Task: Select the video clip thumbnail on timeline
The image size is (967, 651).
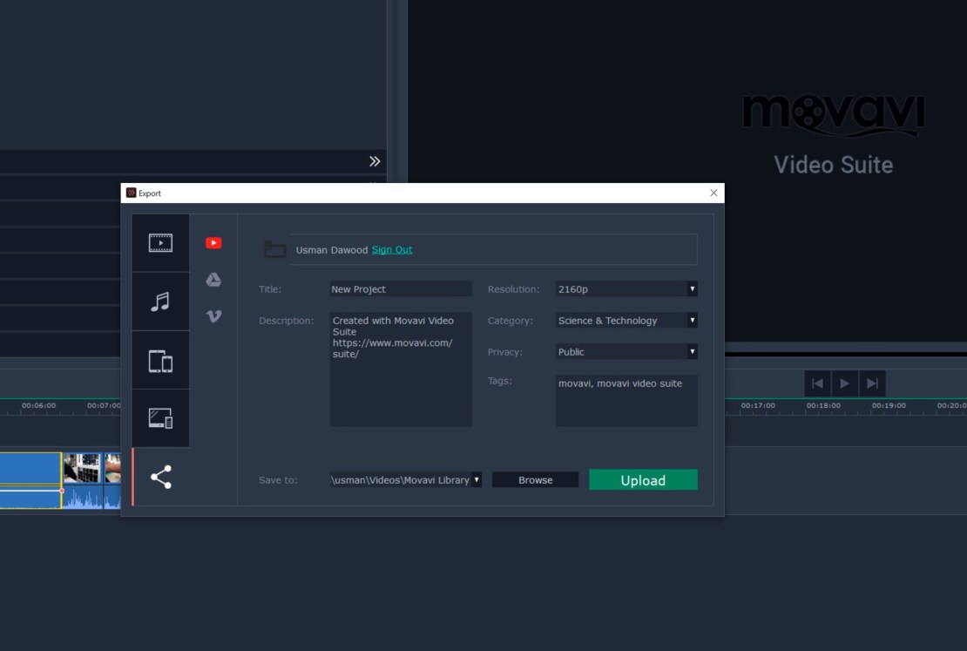Action: (82, 468)
